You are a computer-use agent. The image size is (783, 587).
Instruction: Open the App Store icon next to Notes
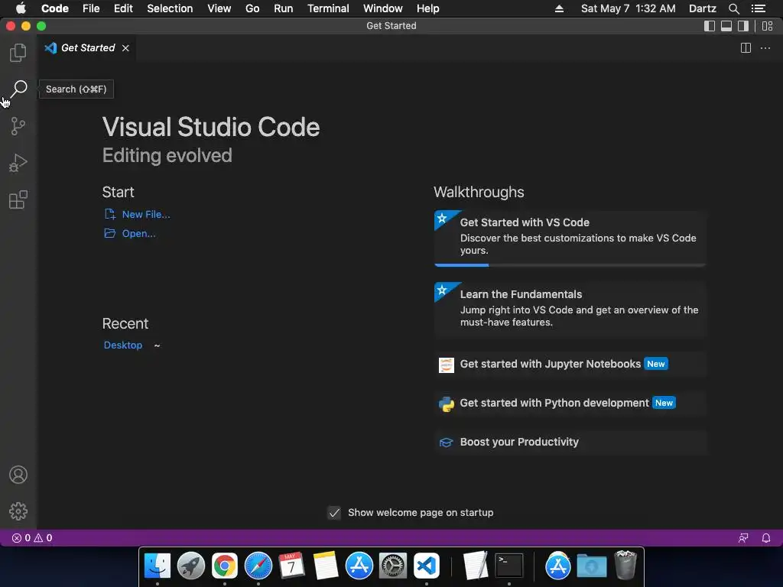(359, 566)
